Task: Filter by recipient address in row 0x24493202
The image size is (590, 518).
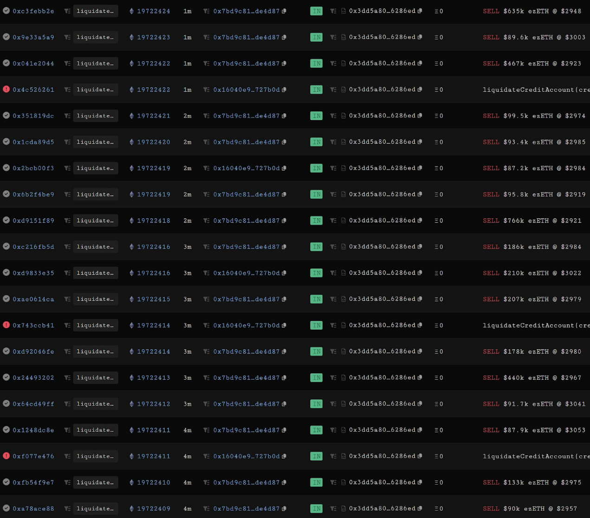Action: (x=333, y=377)
